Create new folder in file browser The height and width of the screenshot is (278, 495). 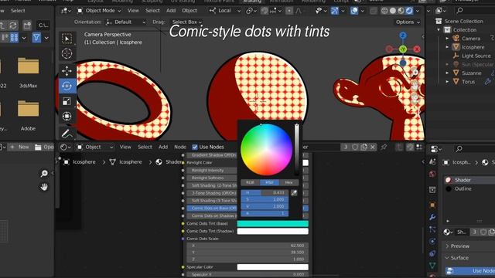coord(27,25)
